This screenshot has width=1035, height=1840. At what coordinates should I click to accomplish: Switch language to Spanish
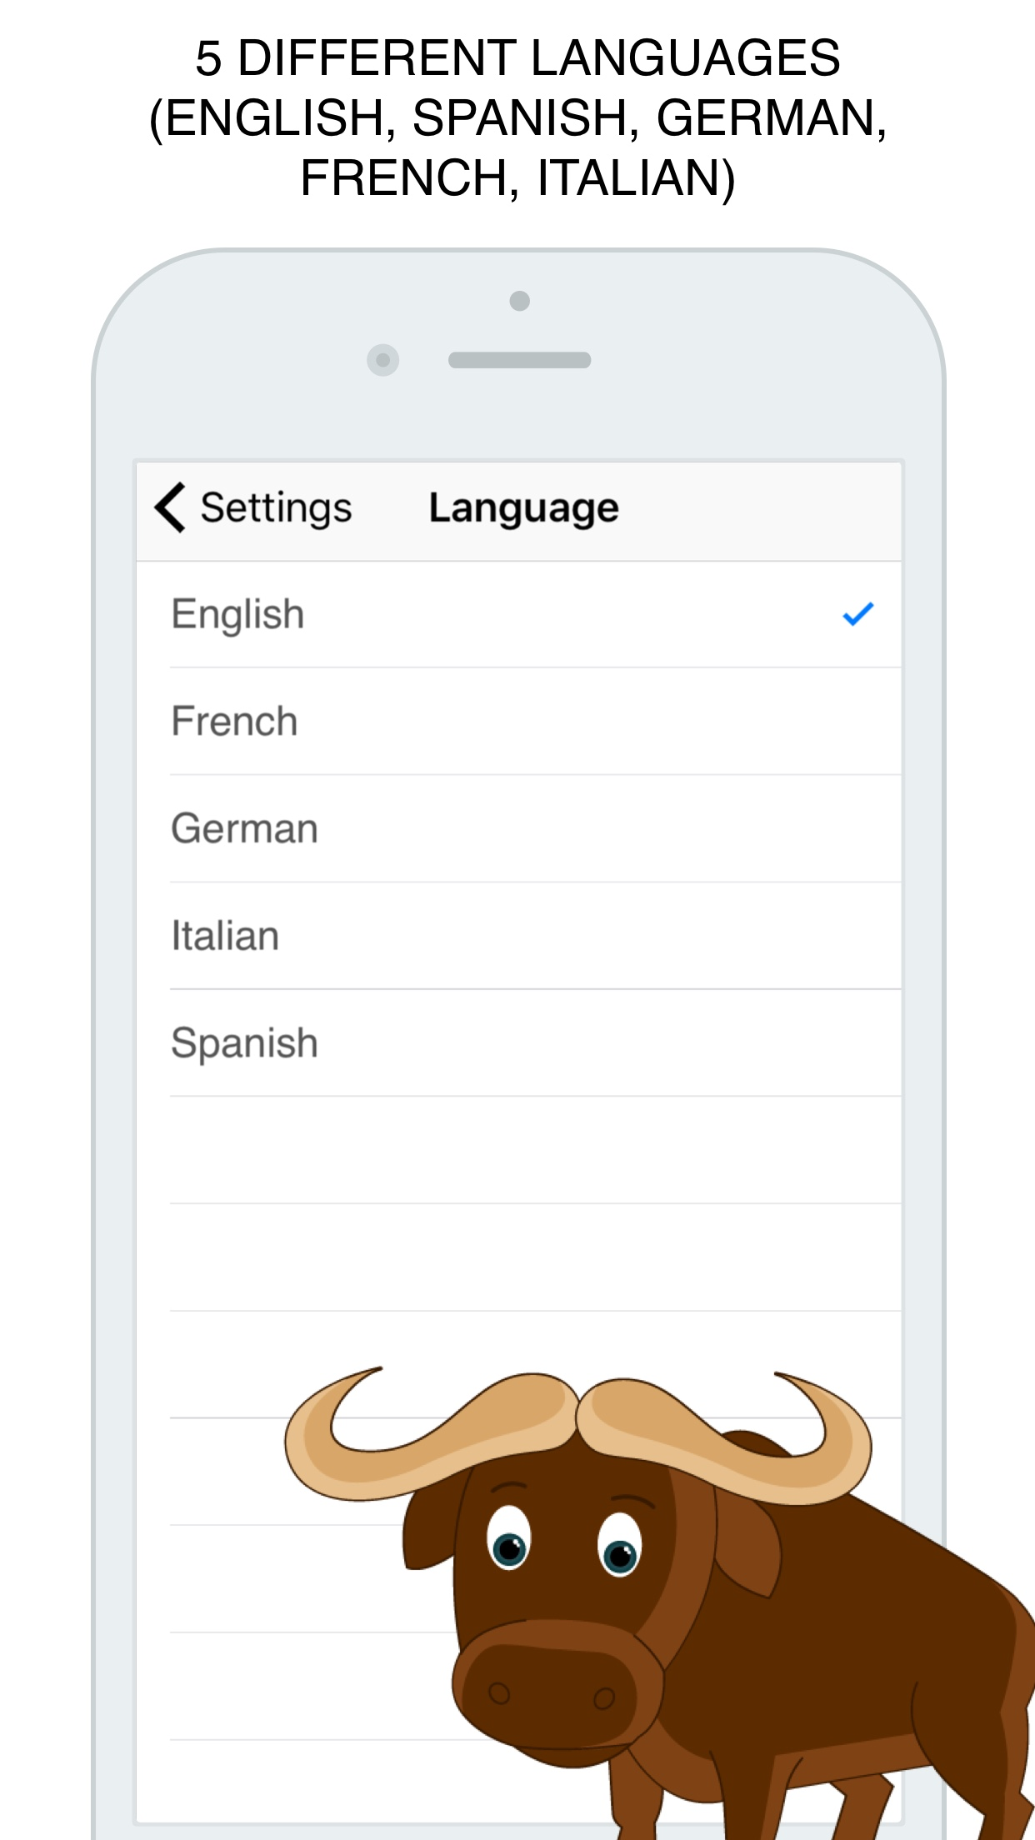(x=518, y=1043)
